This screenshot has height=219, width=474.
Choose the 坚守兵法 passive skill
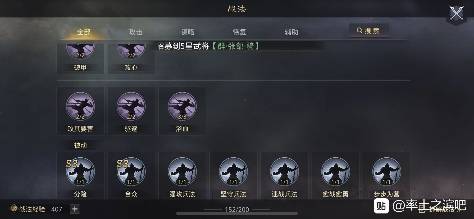(233, 176)
